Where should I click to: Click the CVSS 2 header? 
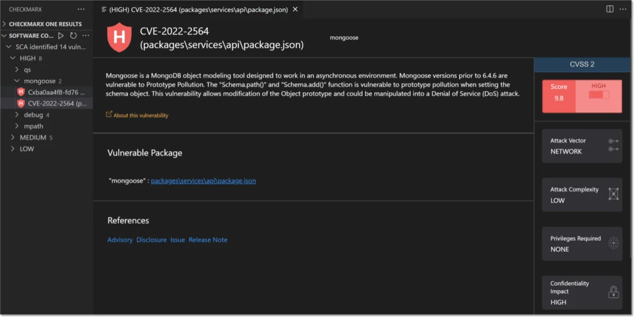[x=582, y=64]
